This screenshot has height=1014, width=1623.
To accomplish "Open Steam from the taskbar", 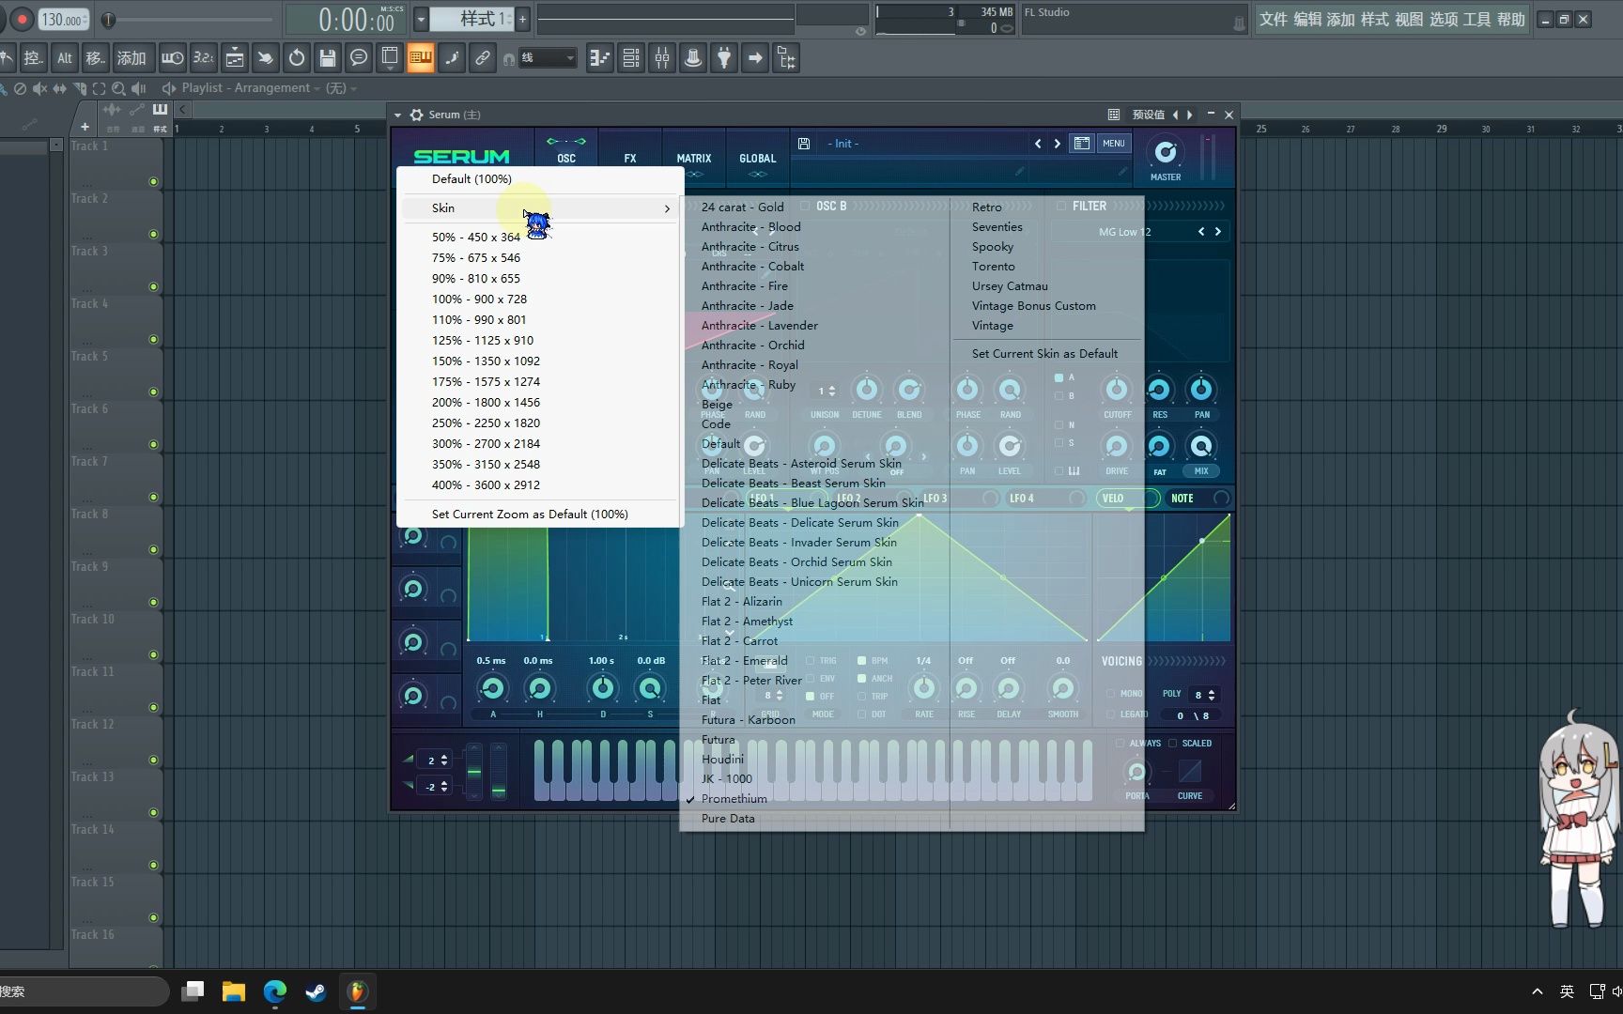I will (316, 991).
